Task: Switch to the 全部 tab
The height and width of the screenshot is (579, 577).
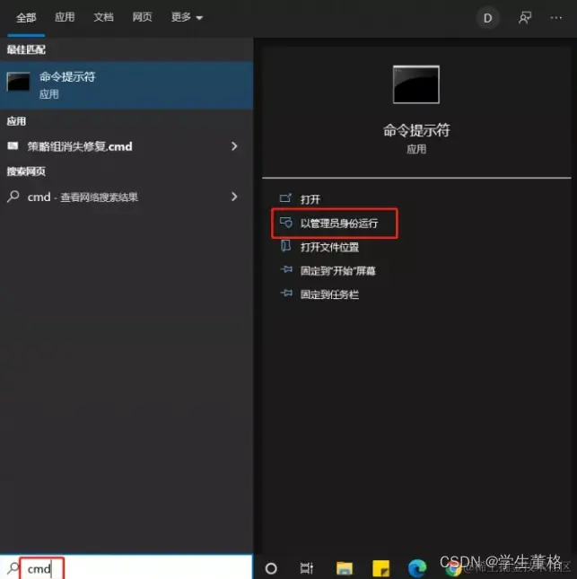Action: 26,17
